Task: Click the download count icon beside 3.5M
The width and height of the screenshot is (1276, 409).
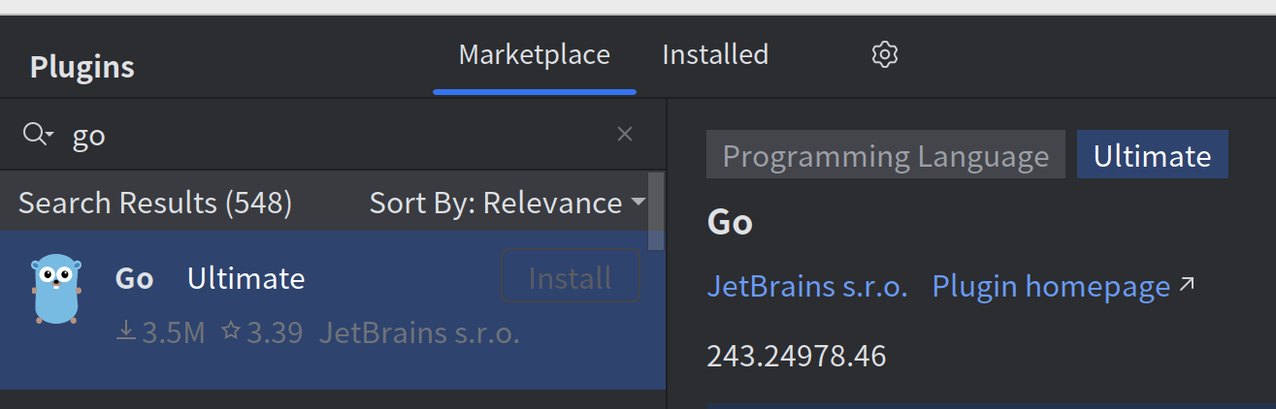Action: [x=126, y=332]
